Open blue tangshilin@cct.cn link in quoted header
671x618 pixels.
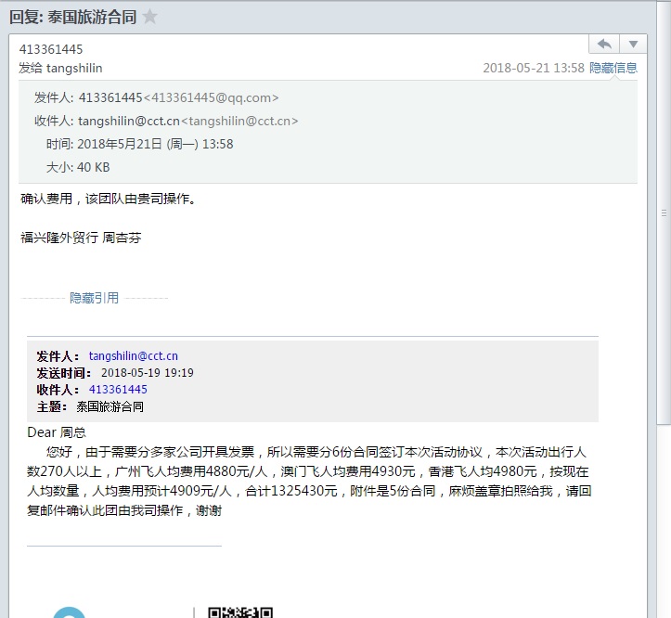[134, 355]
